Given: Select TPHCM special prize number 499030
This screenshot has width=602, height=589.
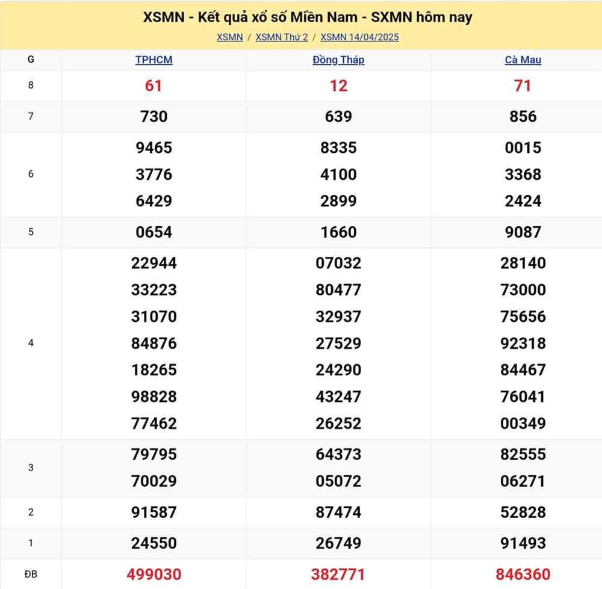Looking at the screenshot, I should click(154, 575).
